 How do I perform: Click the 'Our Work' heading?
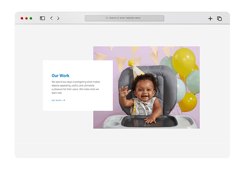[61, 75]
